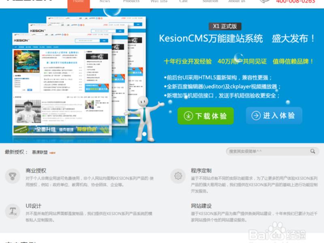Click the T icon beside UI设计
The image size is (324, 243).
coord(13,211)
